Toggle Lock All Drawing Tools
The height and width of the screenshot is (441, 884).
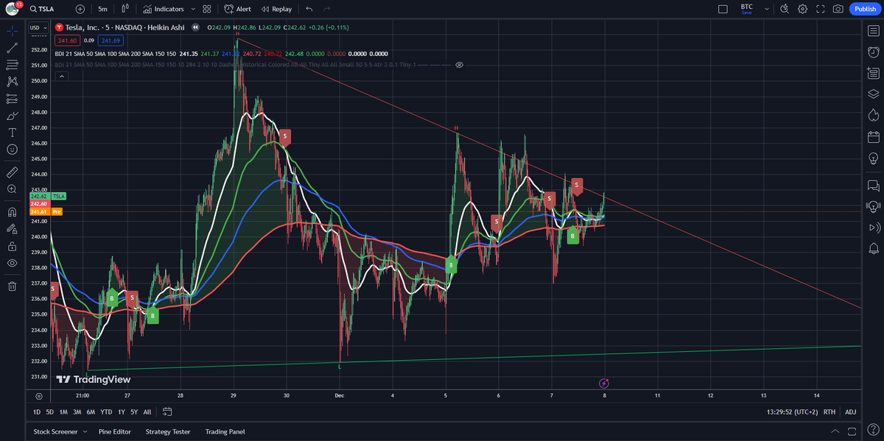click(x=12, y=246)
